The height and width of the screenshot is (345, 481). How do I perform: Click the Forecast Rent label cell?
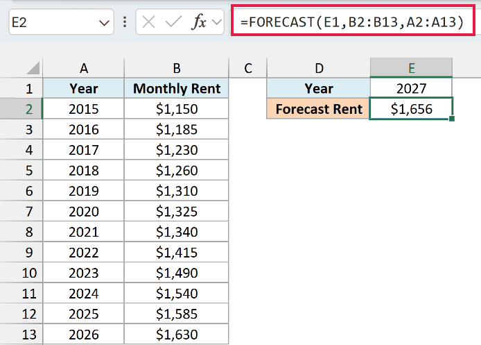point(319,109)
